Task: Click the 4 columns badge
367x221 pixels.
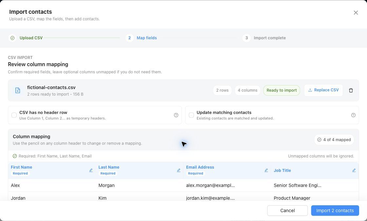Action: pyautogui.click(x=247, y=90)
